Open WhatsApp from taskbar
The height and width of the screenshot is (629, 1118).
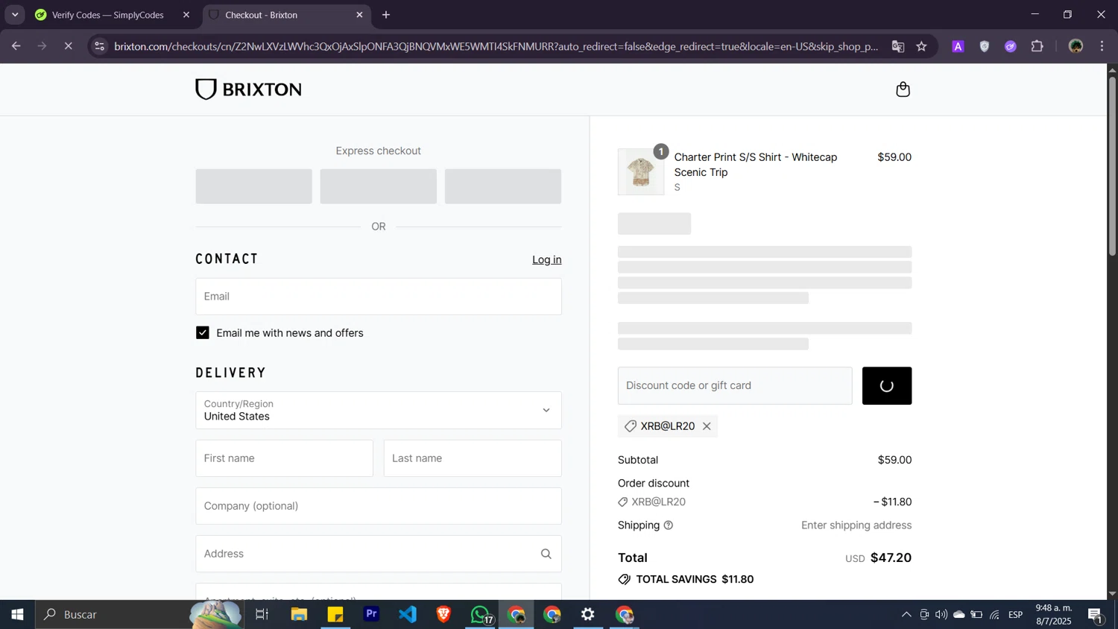click(481, 615)
